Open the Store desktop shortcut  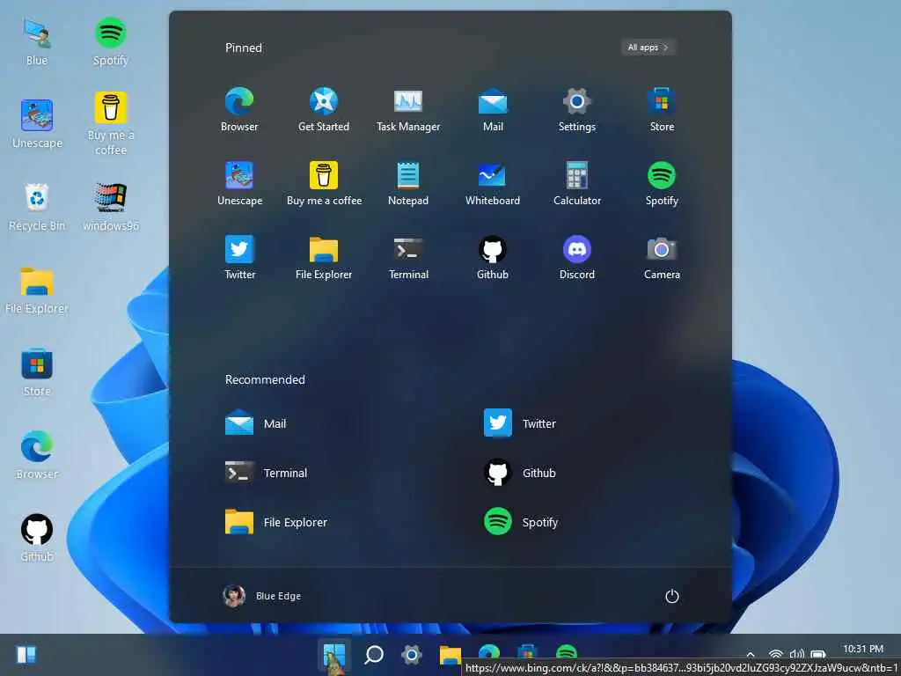[x=37, y=372]
